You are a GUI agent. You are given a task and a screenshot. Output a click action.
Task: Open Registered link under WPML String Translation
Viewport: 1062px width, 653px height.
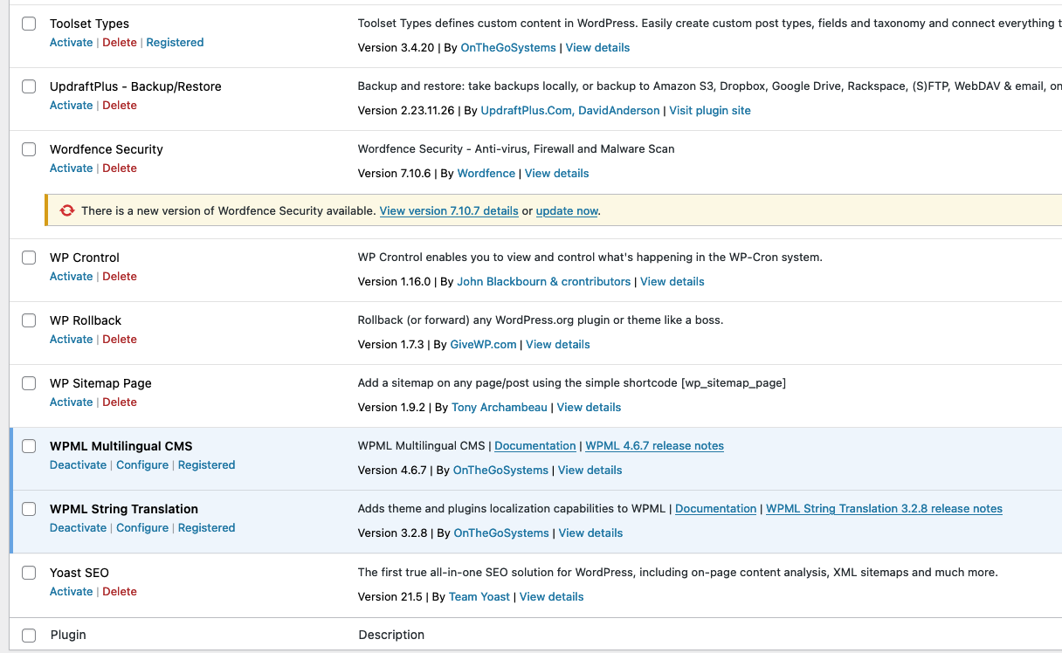point(206,527)
